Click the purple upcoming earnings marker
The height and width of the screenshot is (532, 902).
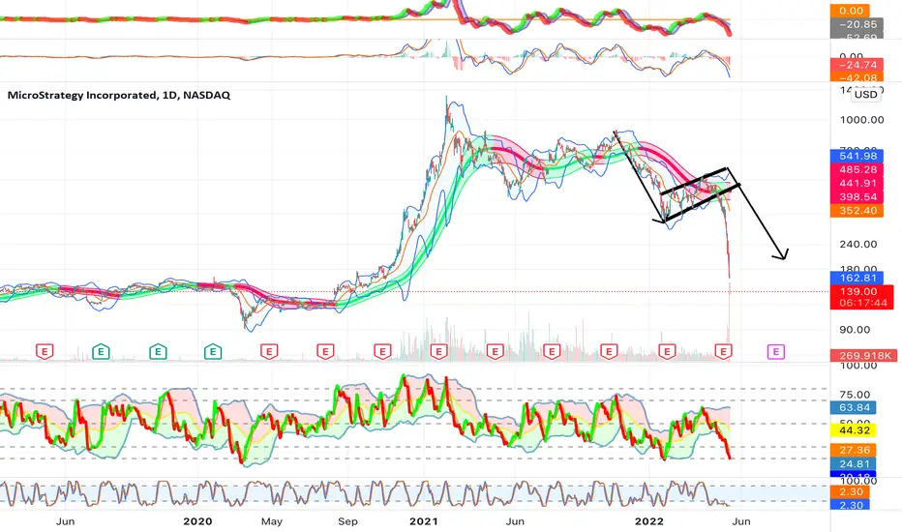tap(775, 351)
